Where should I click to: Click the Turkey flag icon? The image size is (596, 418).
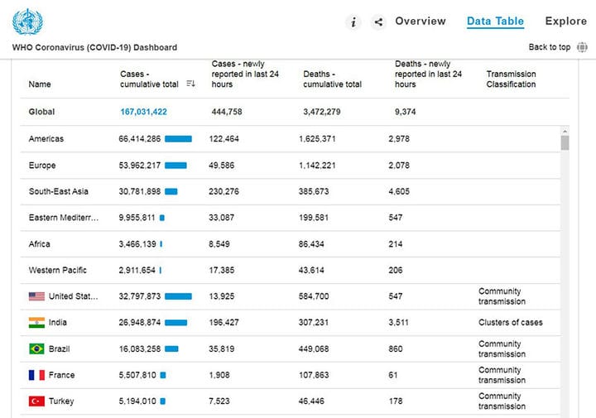(36, 401)
